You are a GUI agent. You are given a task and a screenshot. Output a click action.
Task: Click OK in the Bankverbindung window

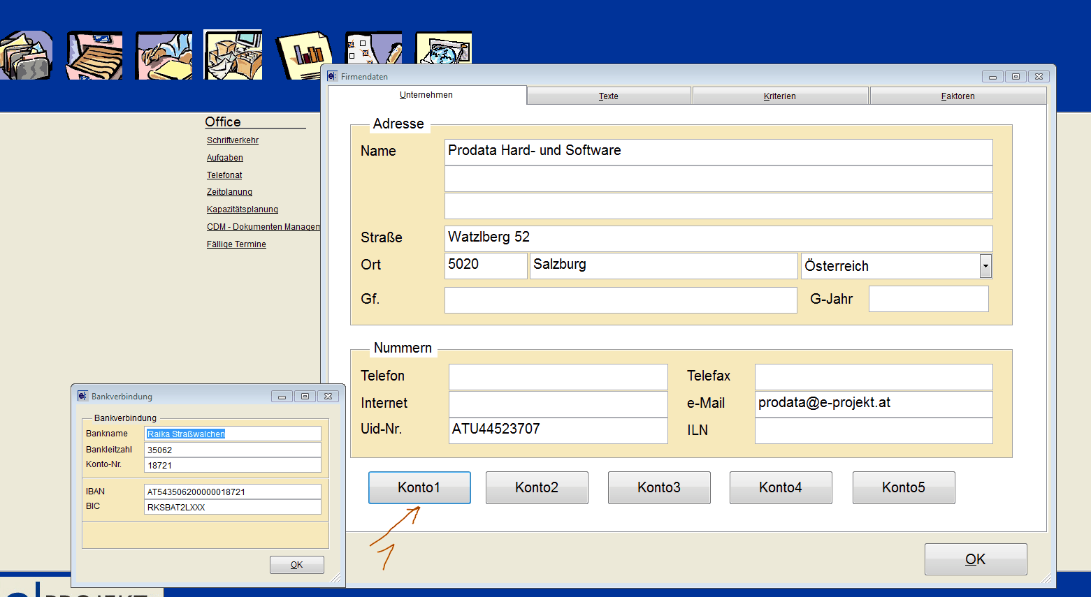pos(297,565)
